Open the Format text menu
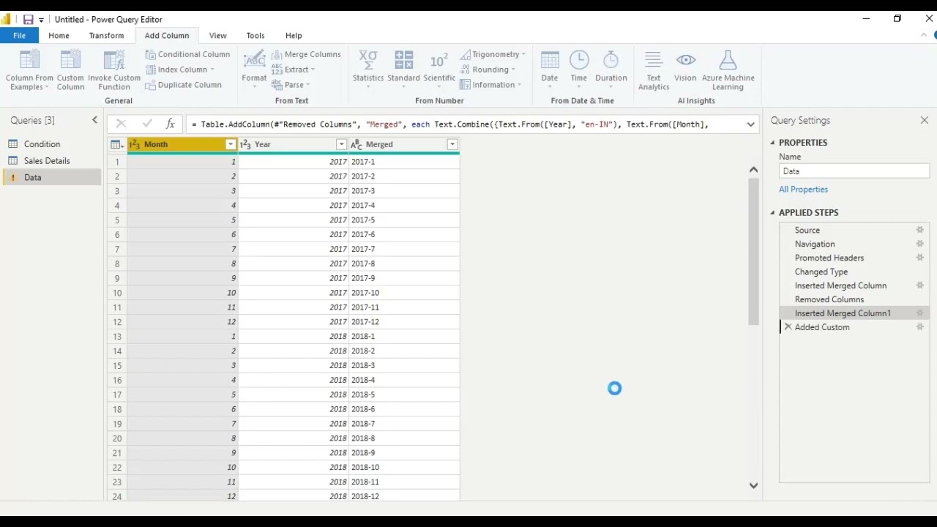Viewport: 937px width, 527px height. point(254,70)
